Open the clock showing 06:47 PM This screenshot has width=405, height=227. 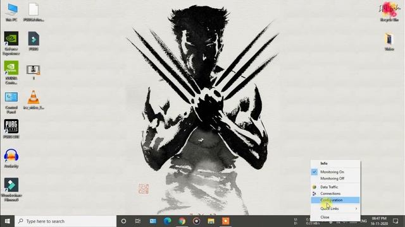pyautogui.click(x=379, y=221)
